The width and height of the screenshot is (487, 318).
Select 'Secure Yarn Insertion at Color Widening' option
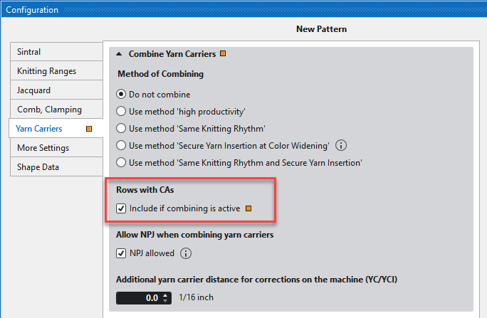click(x=122, y=146)
